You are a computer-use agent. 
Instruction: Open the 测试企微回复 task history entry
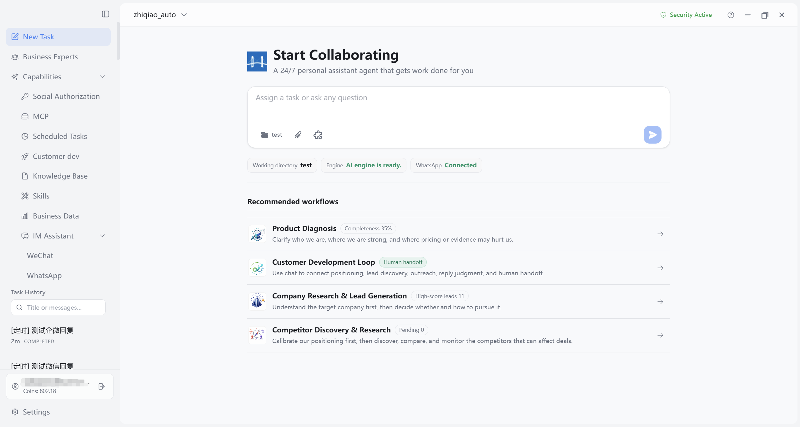pos(58,335)
